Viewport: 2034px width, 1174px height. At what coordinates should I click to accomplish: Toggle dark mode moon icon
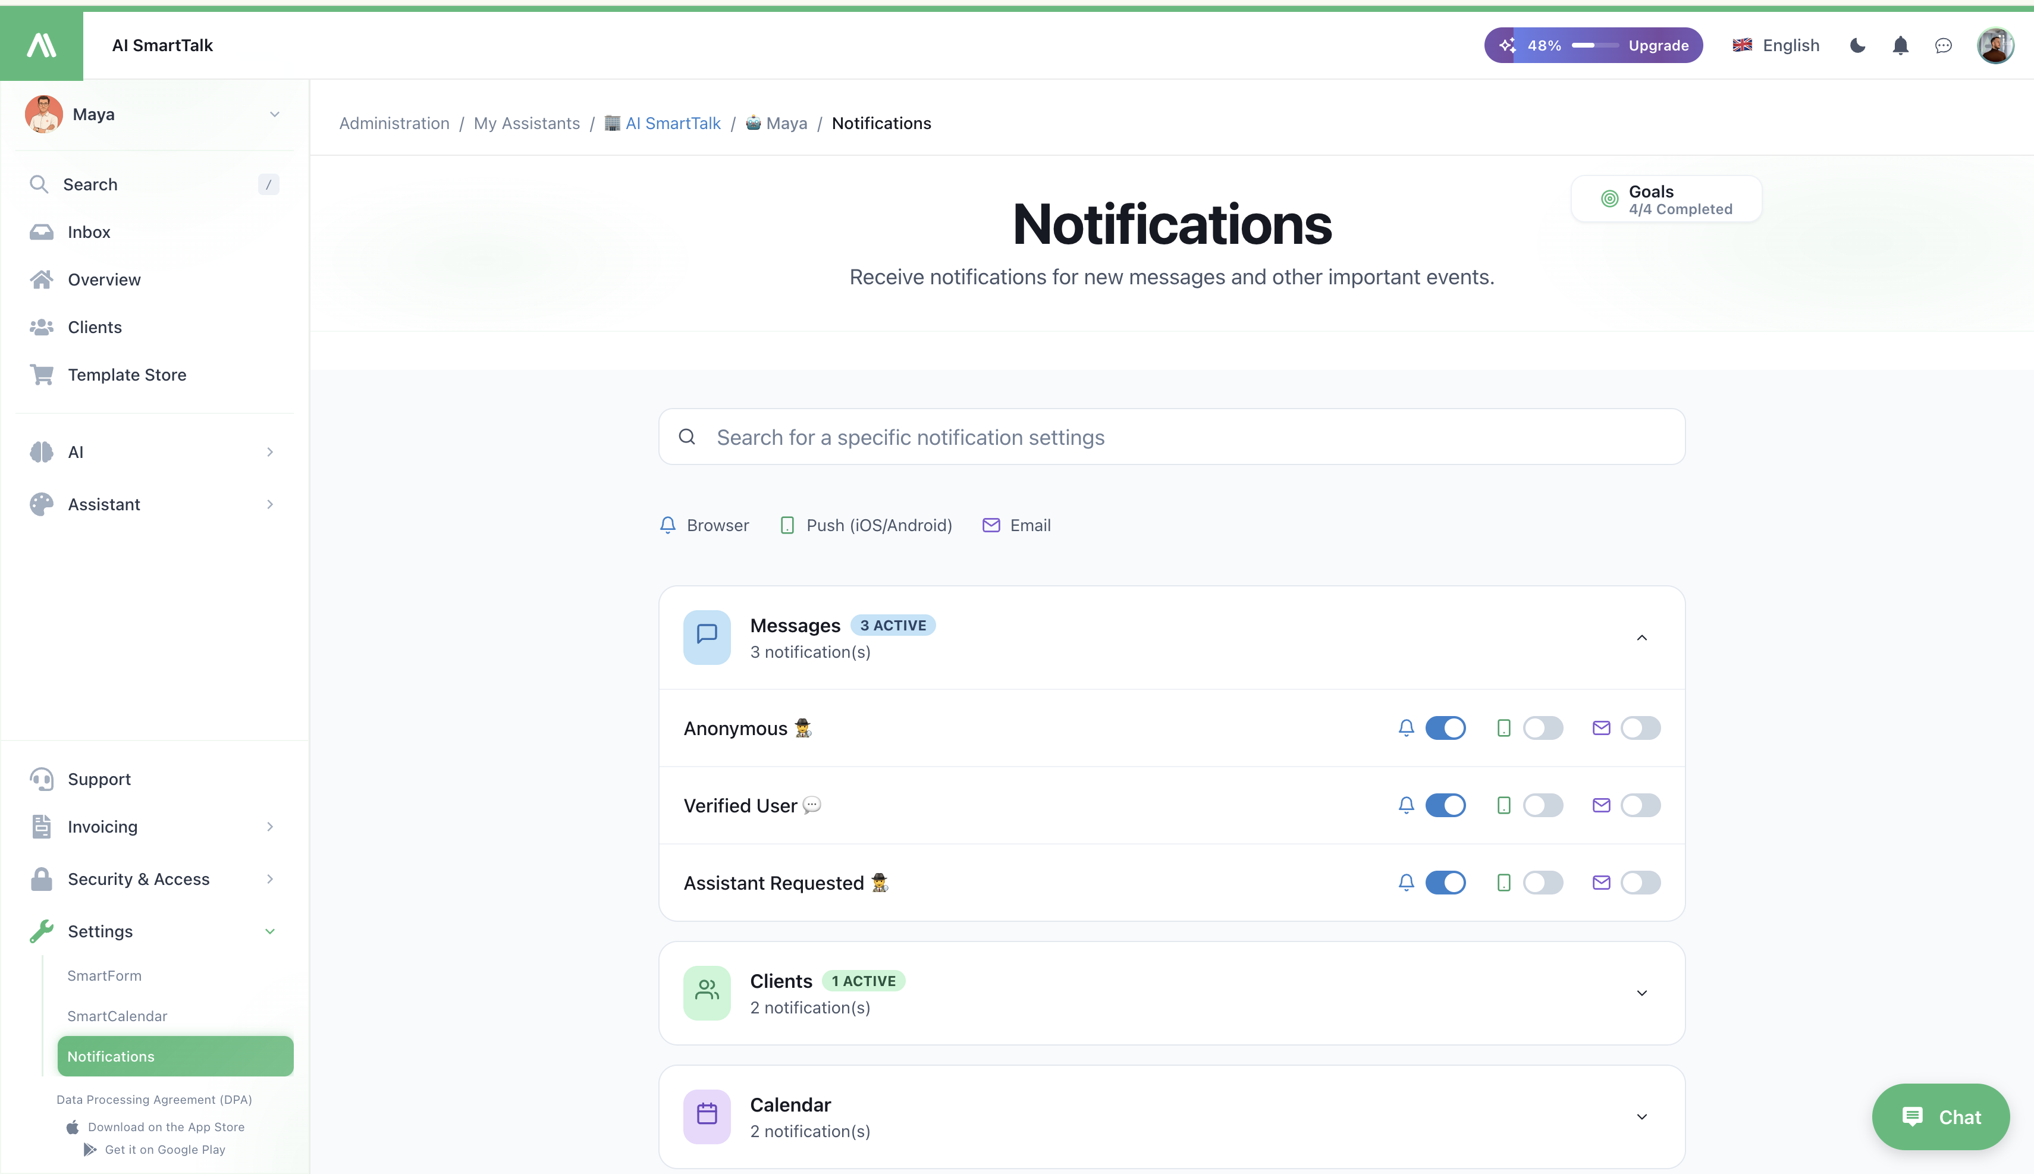1857,45
